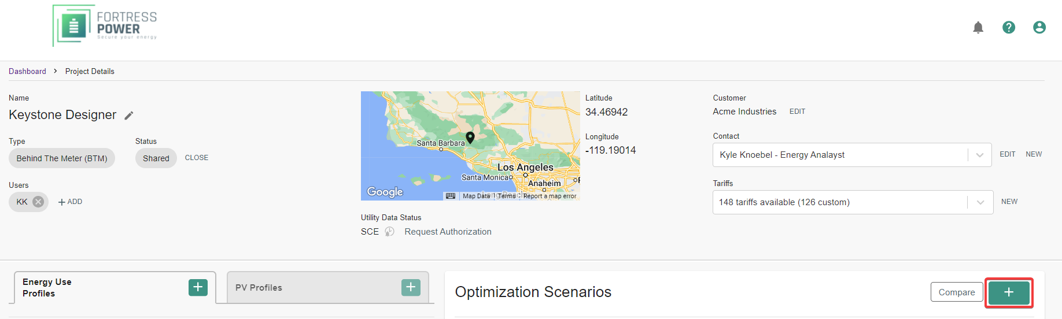This screenshot has width=1062, height=319.
Task: Click Request Authorization link
Action: 448,232
